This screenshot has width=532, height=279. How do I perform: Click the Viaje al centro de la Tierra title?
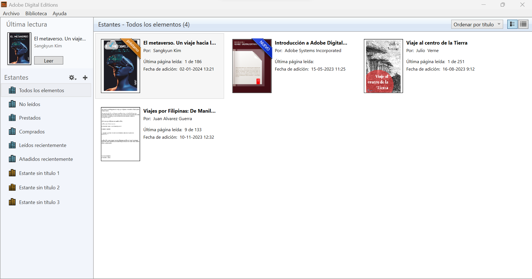(437, 43)
